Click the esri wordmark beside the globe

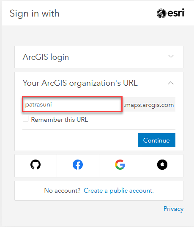point(176,13)
